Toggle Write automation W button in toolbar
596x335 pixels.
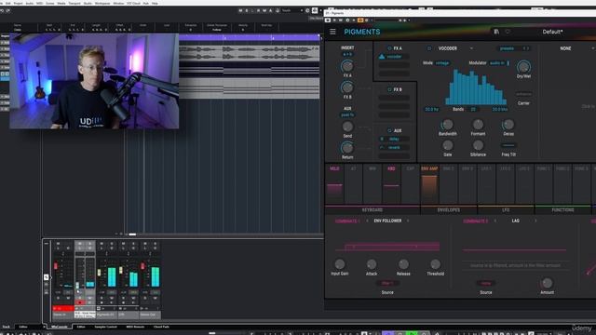pyautogui.click(x=264, y=10)
